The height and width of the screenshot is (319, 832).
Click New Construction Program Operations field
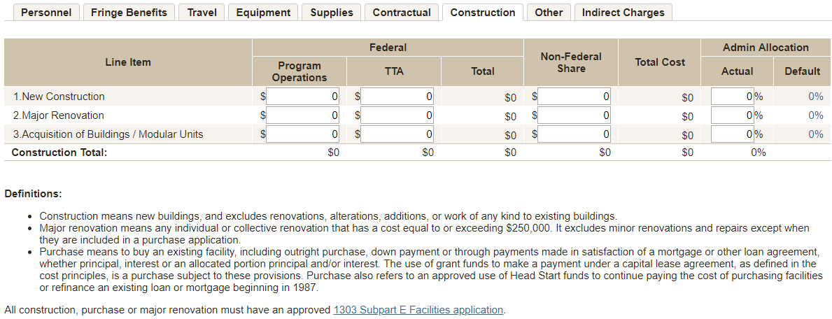tap(303, 97)
